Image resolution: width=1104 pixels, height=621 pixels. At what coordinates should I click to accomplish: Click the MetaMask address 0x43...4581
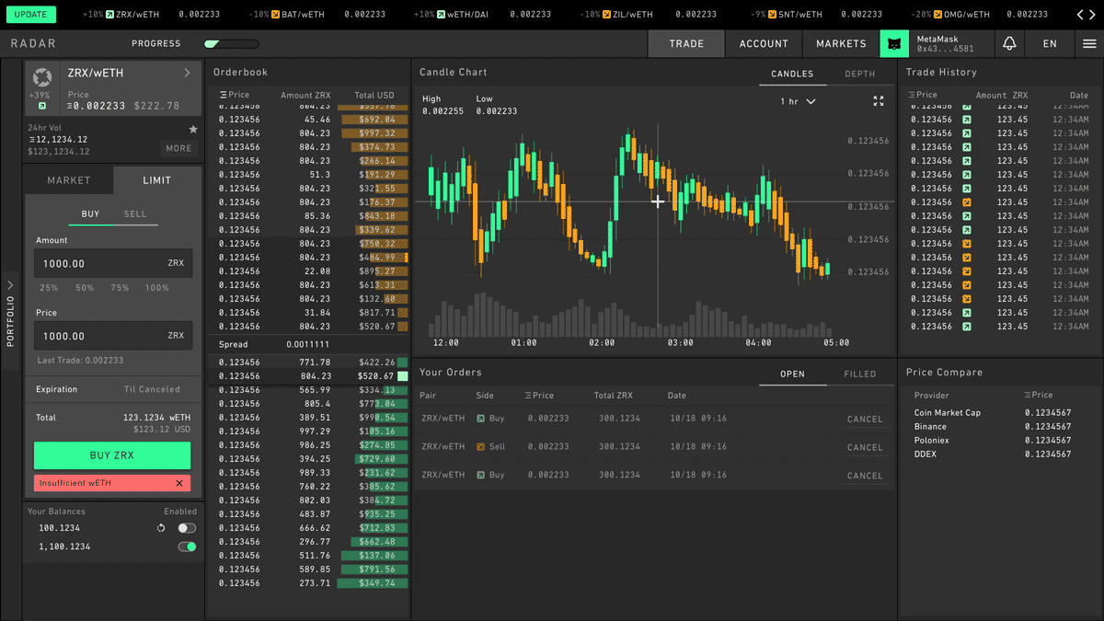945,49
